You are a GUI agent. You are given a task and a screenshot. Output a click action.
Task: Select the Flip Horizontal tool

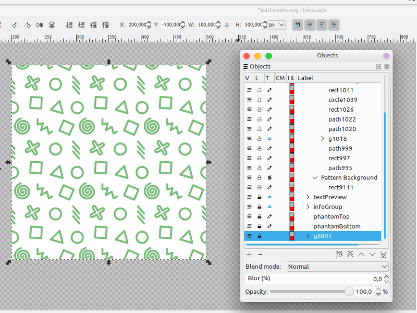point(39,25)
